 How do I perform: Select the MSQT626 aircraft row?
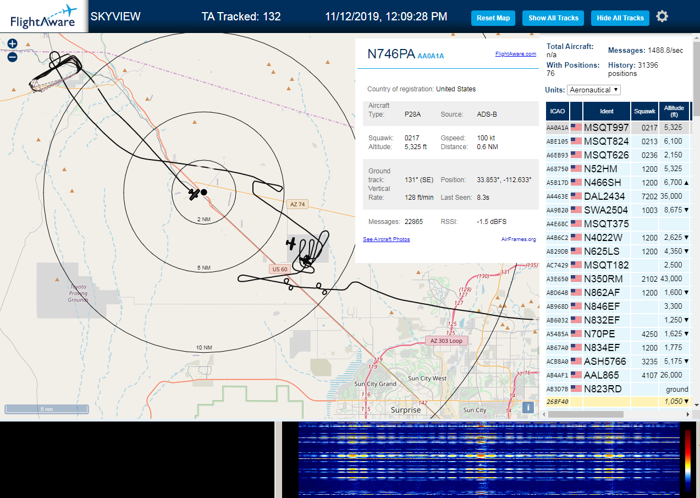[x=618, y=155]
